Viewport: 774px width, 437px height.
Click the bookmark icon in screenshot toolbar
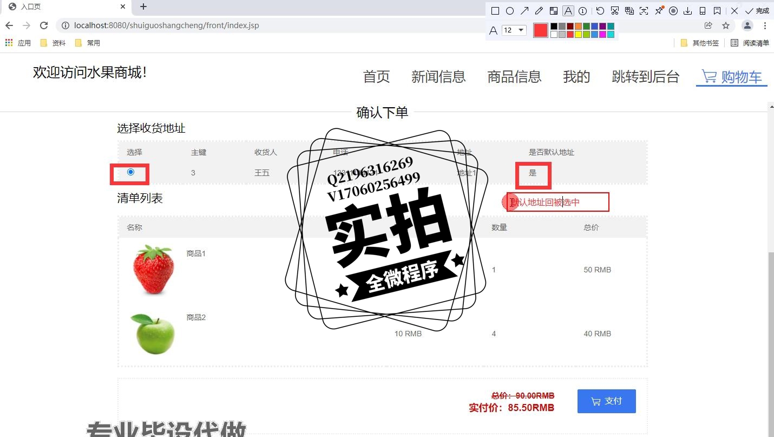point(717,11)
